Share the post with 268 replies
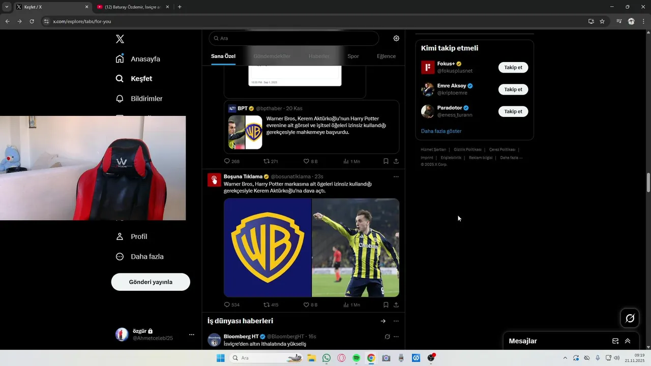This screenshot has width=651, height=366. click(396, 161)
